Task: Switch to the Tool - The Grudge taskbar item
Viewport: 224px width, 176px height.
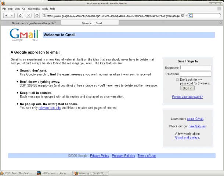Action: [x=16, y=173]
